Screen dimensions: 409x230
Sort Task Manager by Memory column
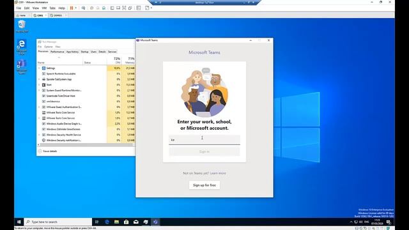(128, 60)
